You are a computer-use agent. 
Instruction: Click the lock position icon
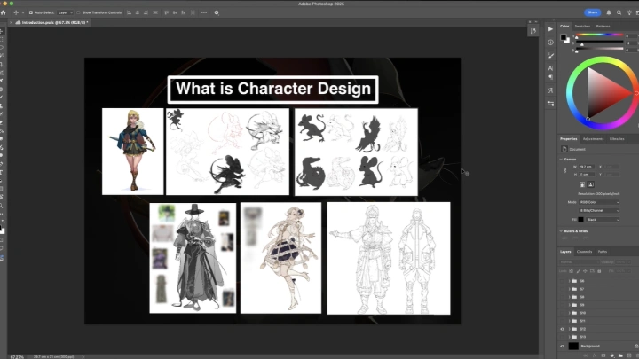(585, 271)
